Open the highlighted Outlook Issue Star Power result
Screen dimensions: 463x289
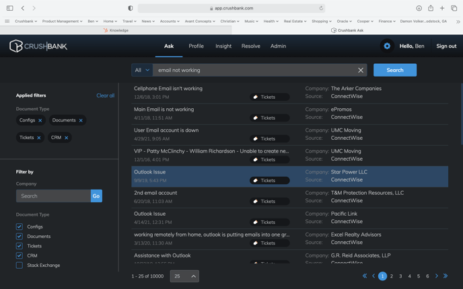point(289,176)
